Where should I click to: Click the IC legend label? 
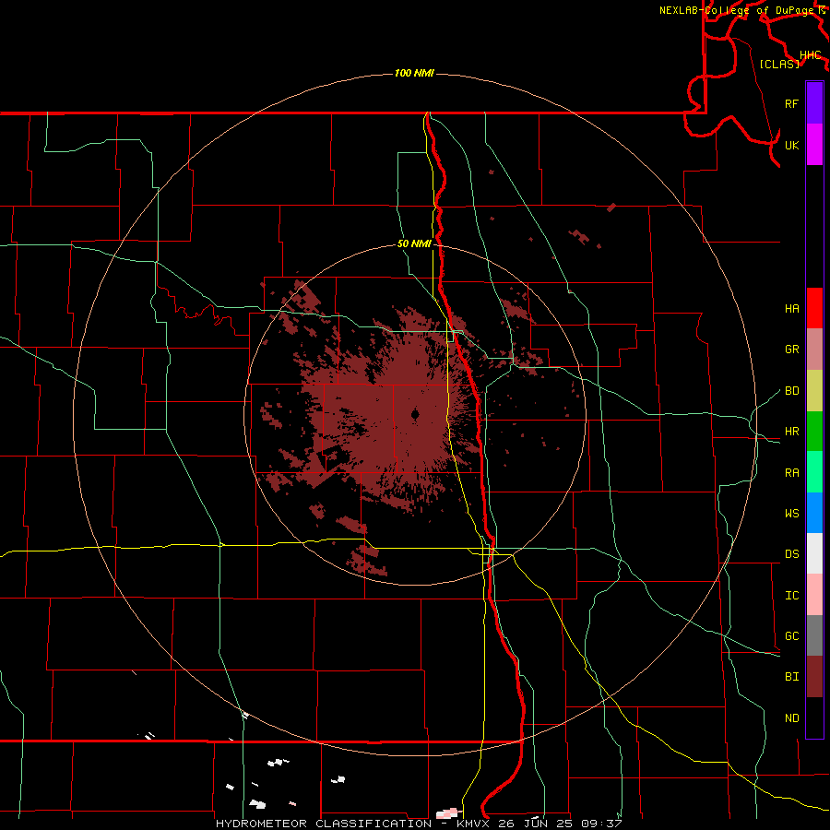(791, 596)
